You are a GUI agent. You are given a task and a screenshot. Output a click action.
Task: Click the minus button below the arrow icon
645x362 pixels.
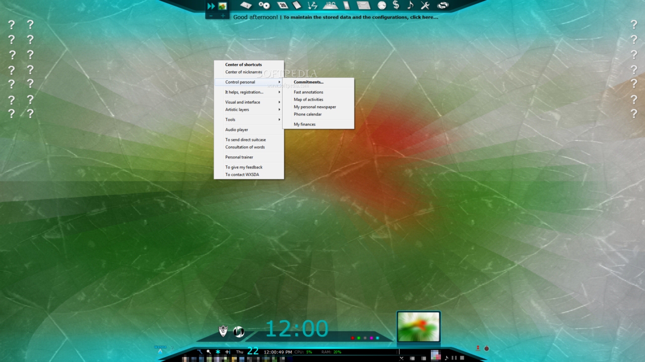click(x=211, y=16)
